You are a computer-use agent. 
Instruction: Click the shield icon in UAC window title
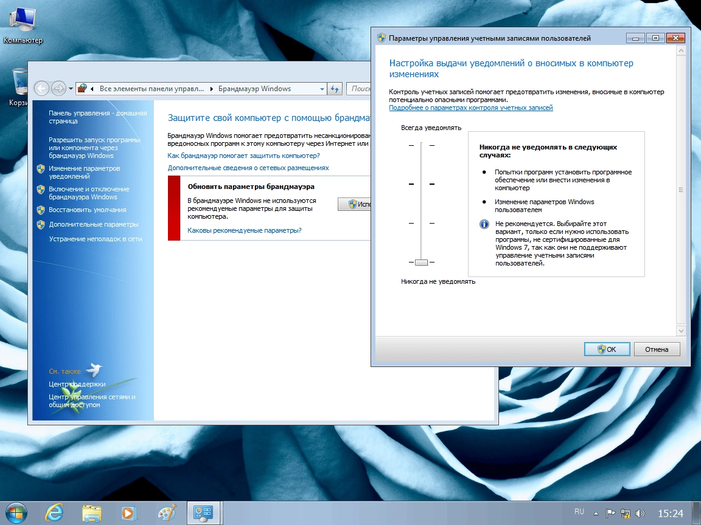click(x=382, y=38)
